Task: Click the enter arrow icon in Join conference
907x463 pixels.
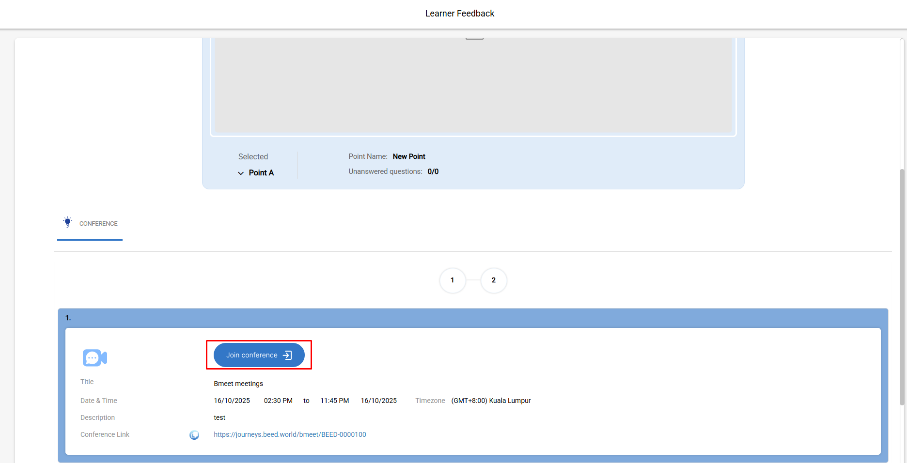Action: coord(287,355)
